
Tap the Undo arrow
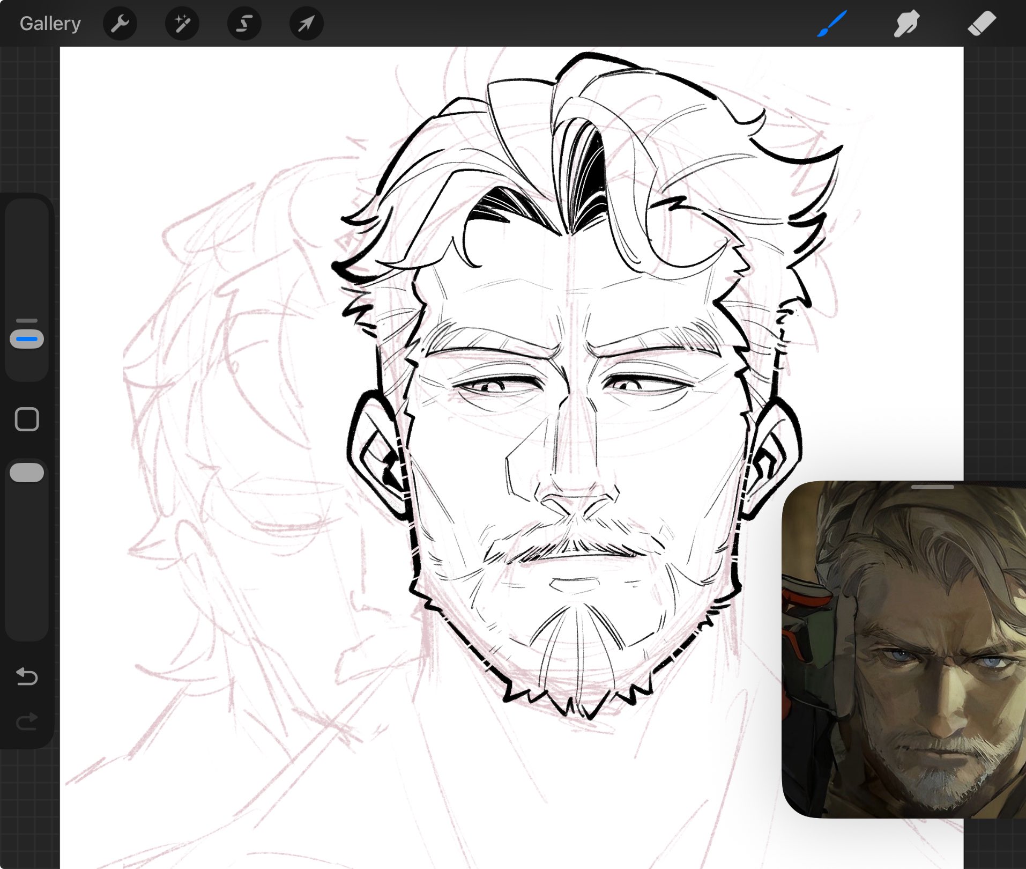tap(27, 677)
